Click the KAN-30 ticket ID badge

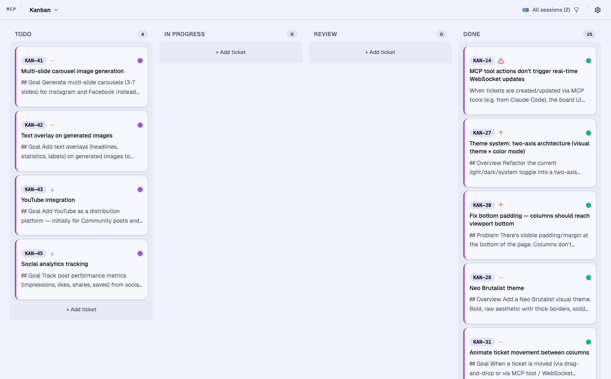(482, 205)
